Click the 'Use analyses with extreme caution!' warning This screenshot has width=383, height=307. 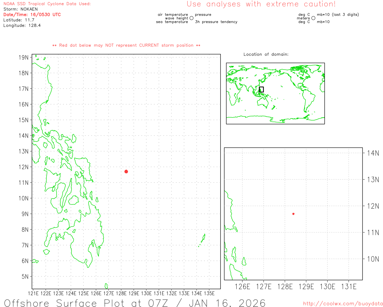point(261,4)
